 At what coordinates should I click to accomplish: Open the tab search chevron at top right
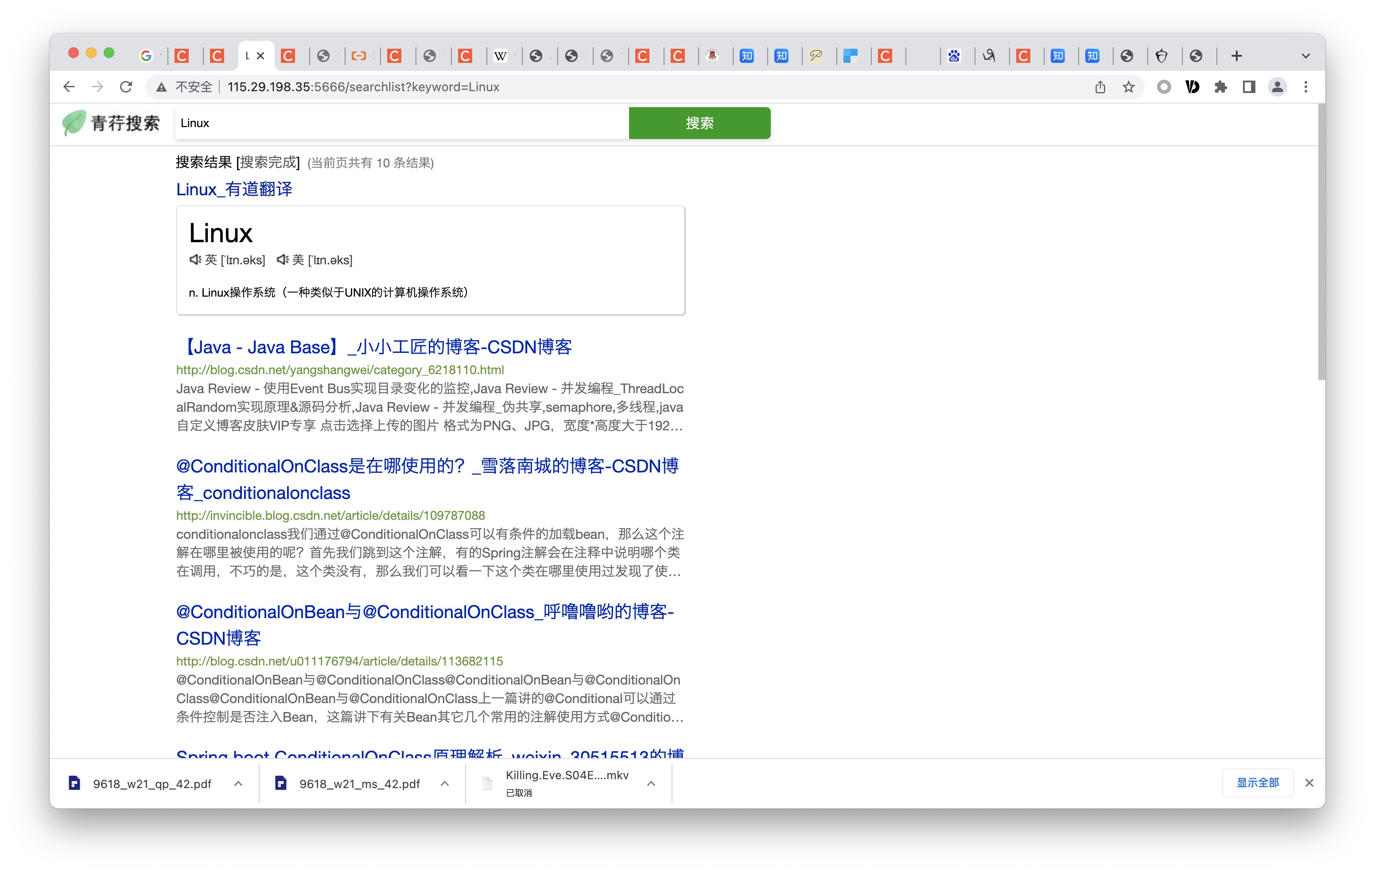click(1305, 56)
